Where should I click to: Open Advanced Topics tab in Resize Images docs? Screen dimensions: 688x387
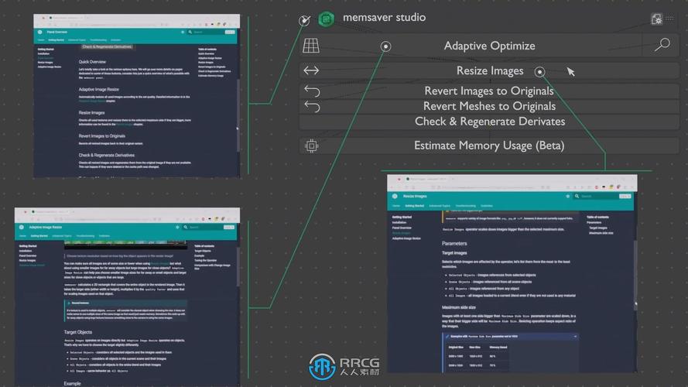tap(440, 206)
